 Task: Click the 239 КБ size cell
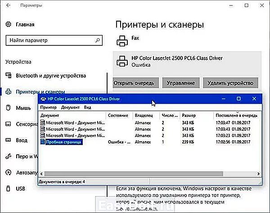pos(188,142)
